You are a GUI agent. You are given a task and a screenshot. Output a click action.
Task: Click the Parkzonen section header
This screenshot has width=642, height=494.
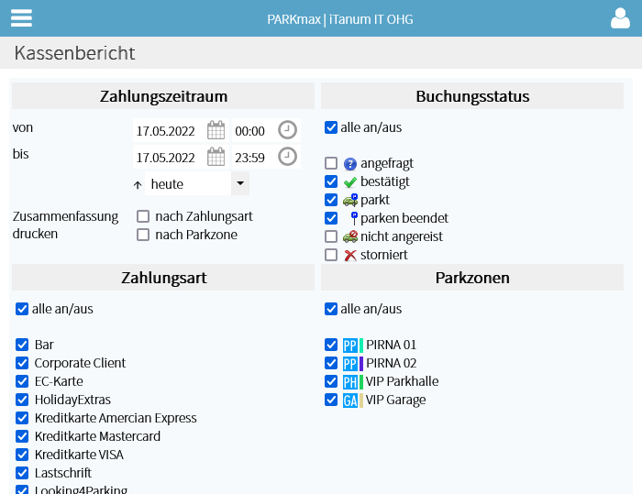(x=472, y=278)
